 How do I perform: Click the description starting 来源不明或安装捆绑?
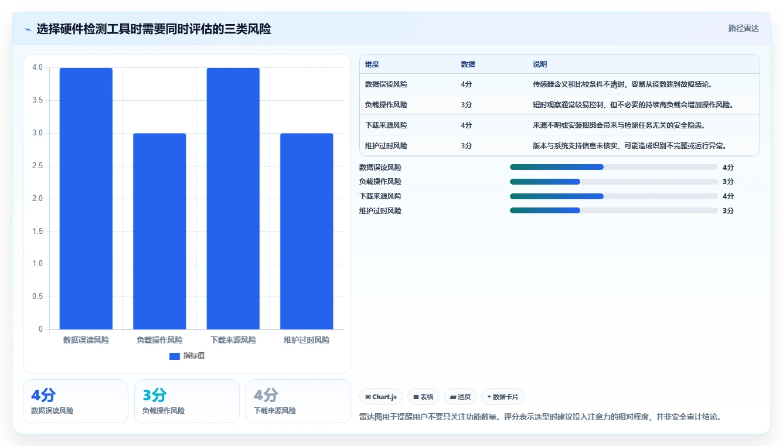click(619, 125)
